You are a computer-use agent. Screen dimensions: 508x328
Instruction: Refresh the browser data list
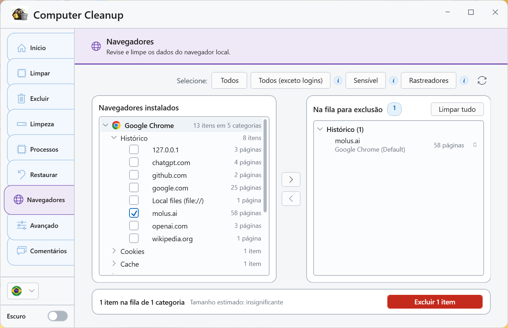coord(482,81)
